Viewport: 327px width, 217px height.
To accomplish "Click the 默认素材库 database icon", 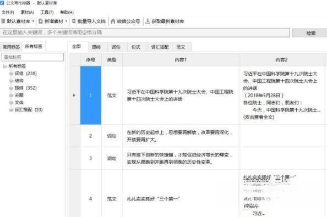I will coord(3,21).
